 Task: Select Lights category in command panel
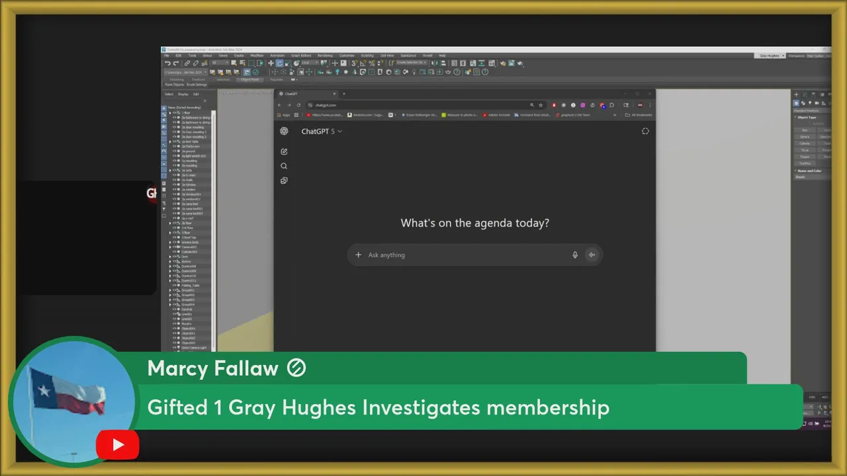point(810,103)
